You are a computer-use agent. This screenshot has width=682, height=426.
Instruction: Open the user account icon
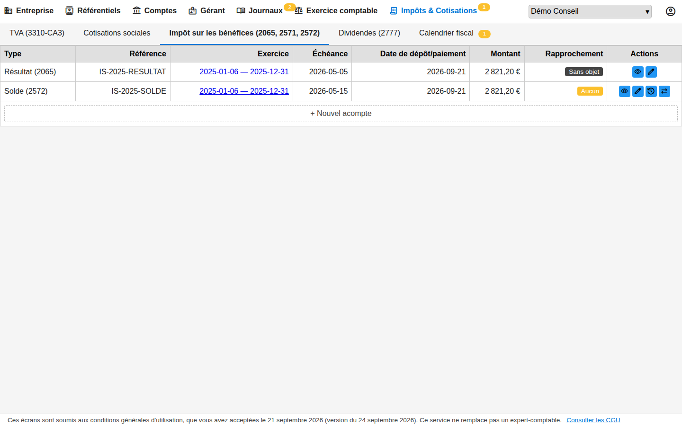click(671, 11)
